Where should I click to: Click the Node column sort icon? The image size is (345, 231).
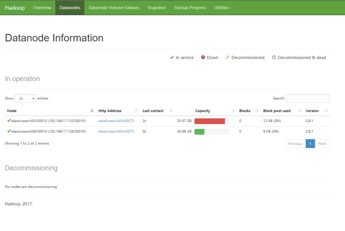click(92, 111)
